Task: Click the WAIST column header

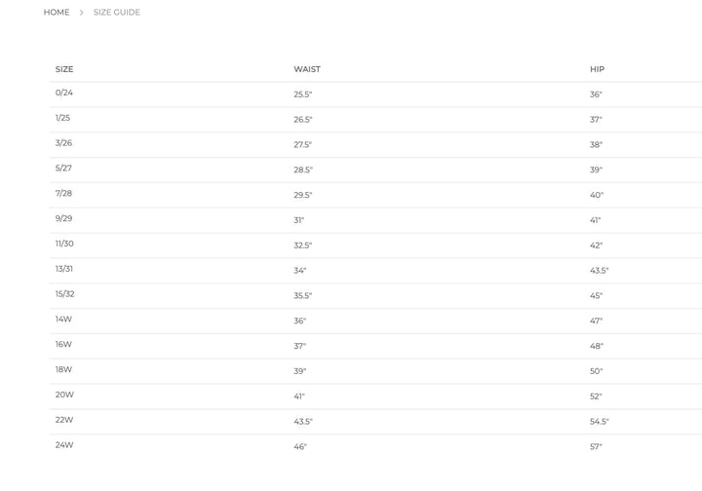Action: [x=307, y=69]
